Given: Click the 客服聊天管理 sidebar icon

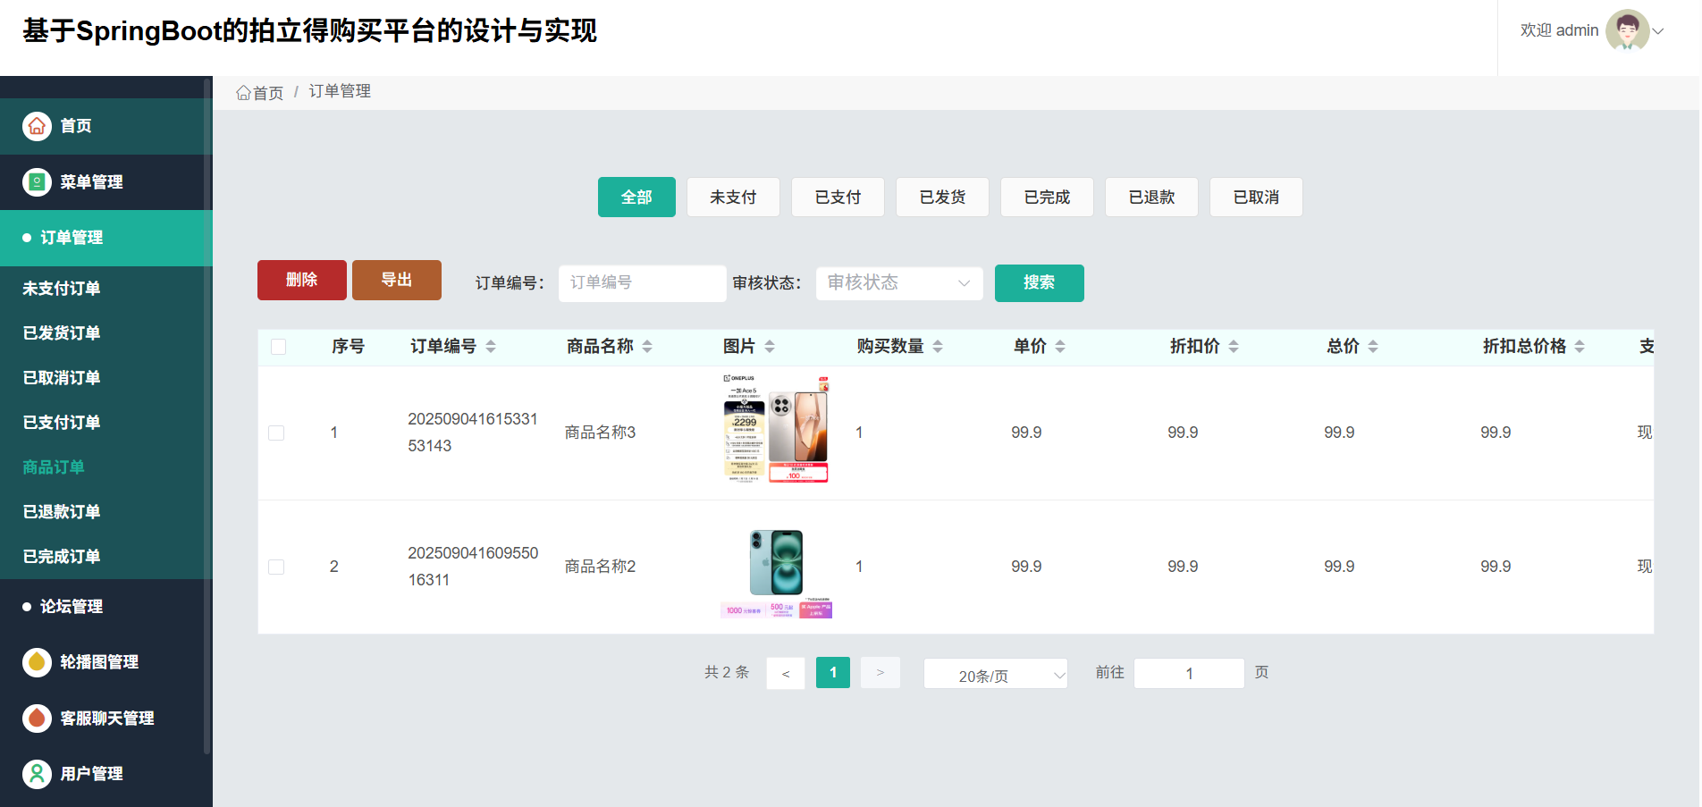Looking at the screenshot, I should pos(37,718).
